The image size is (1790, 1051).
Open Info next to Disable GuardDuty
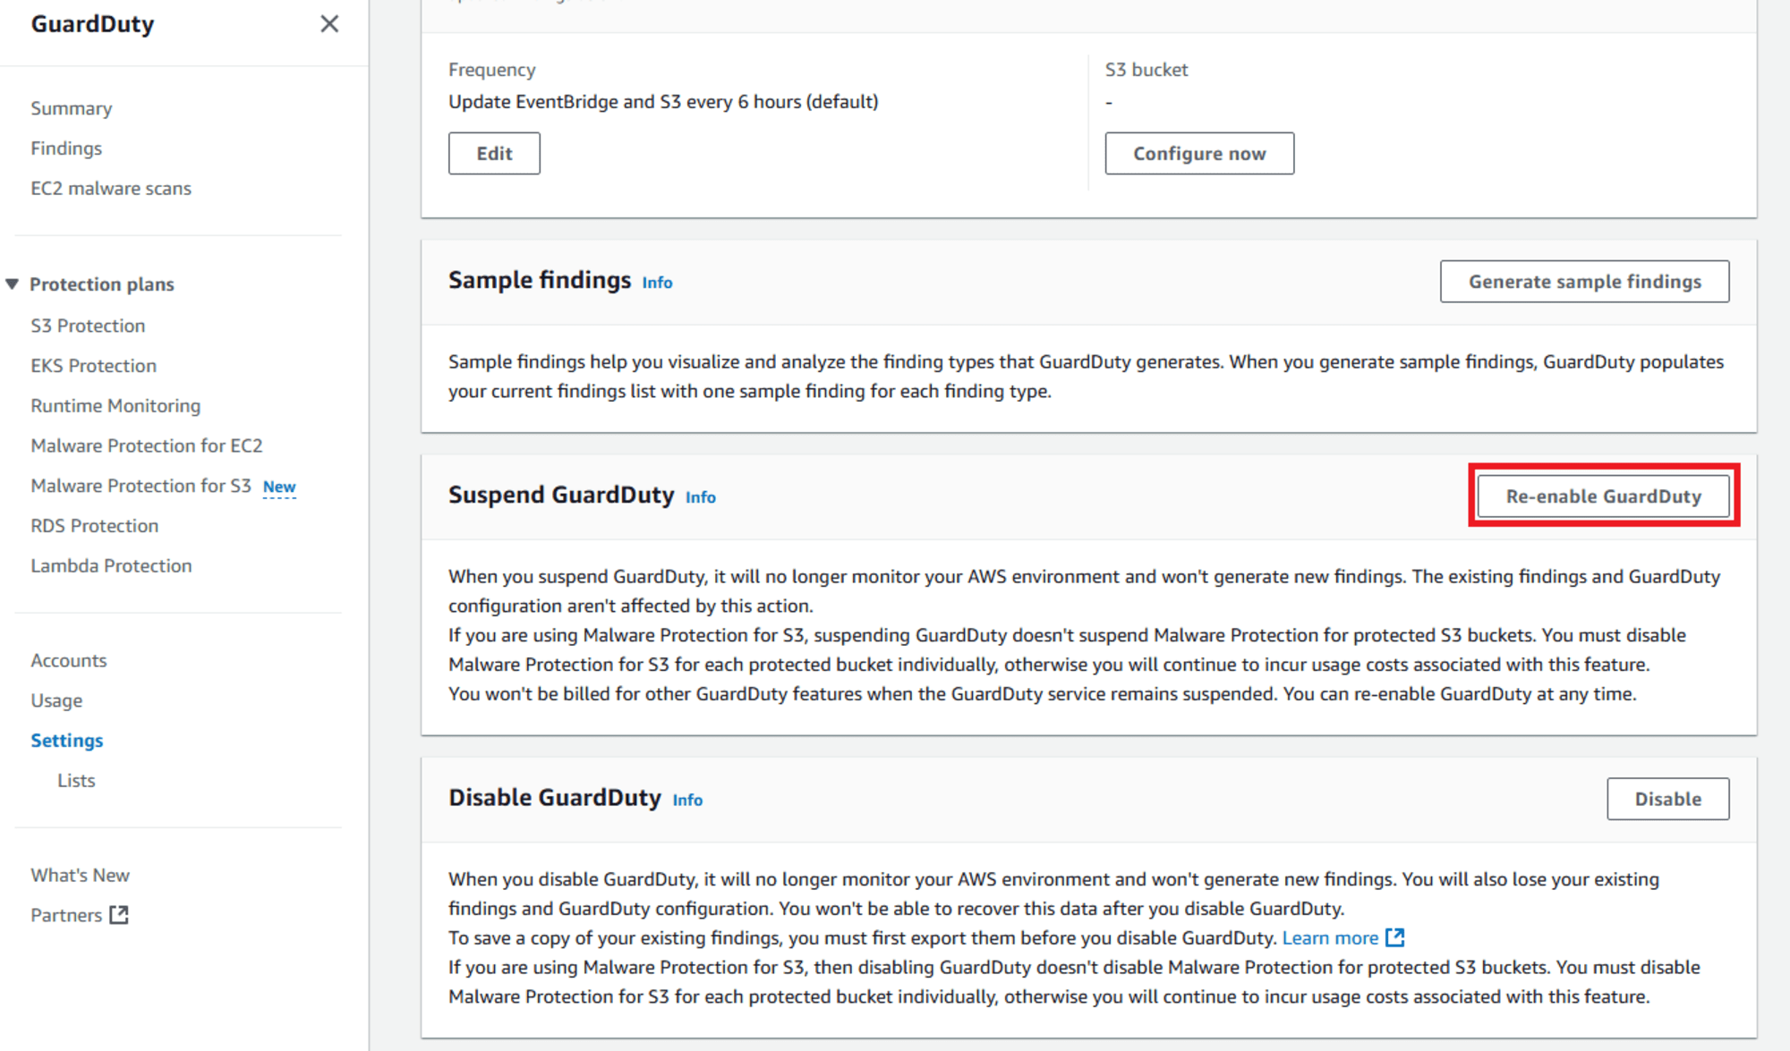click(686, 800)
